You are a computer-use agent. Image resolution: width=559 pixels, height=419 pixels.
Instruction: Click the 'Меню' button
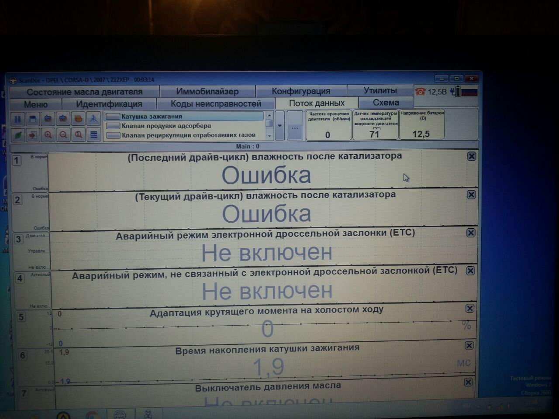tap(36, 104)
